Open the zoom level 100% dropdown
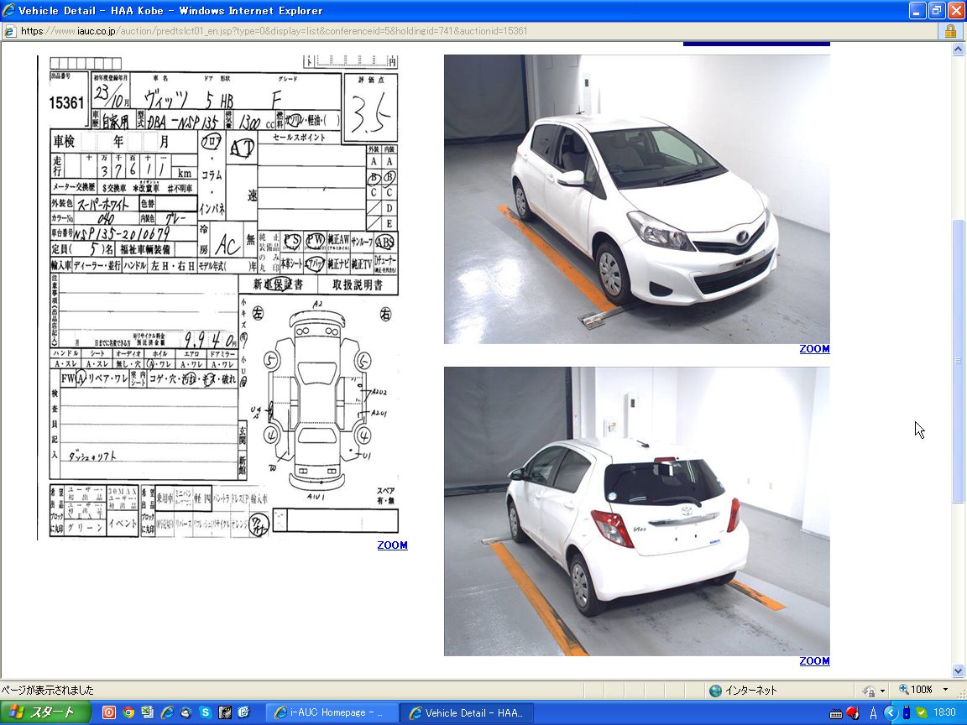 click(x=945, y=690)
